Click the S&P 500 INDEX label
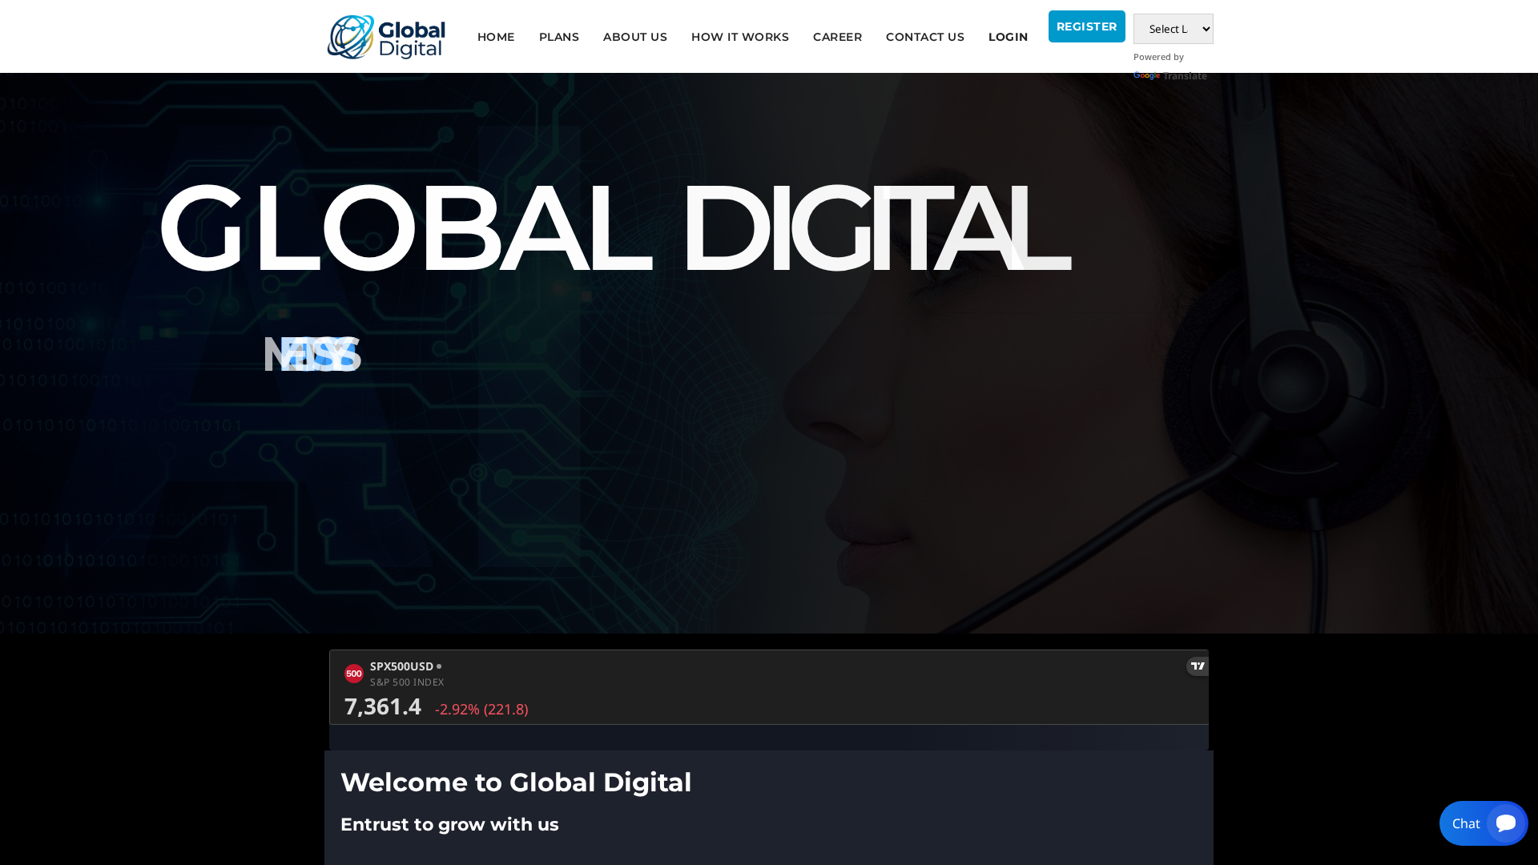The width and height of the screenshot is (1538, 865). coord(407,682)
